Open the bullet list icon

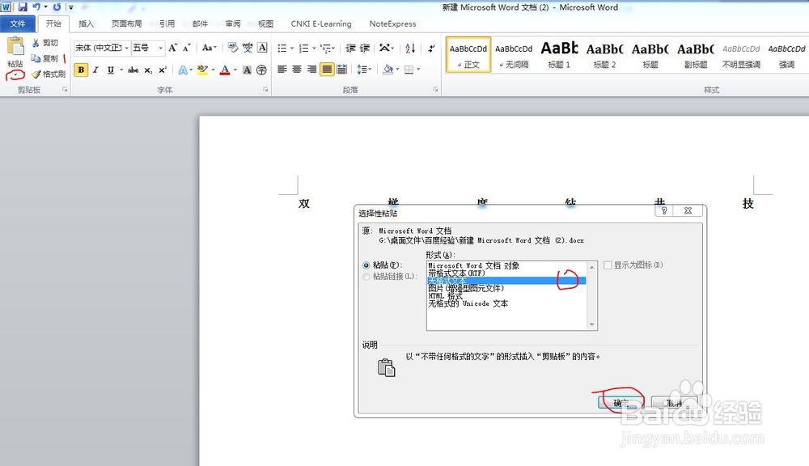click(x=282, y=47)
